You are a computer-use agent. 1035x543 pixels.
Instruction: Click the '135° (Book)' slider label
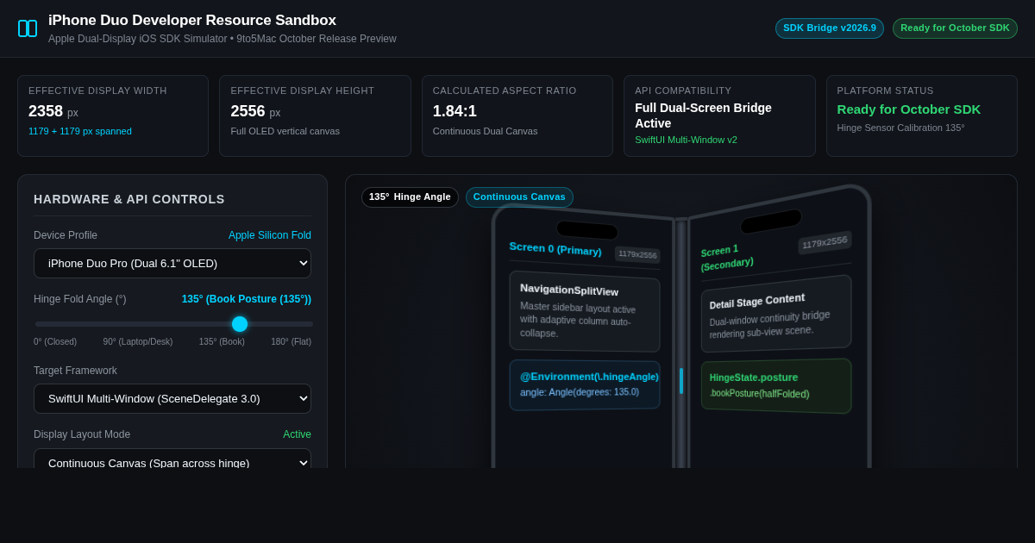tap(222, 342)
